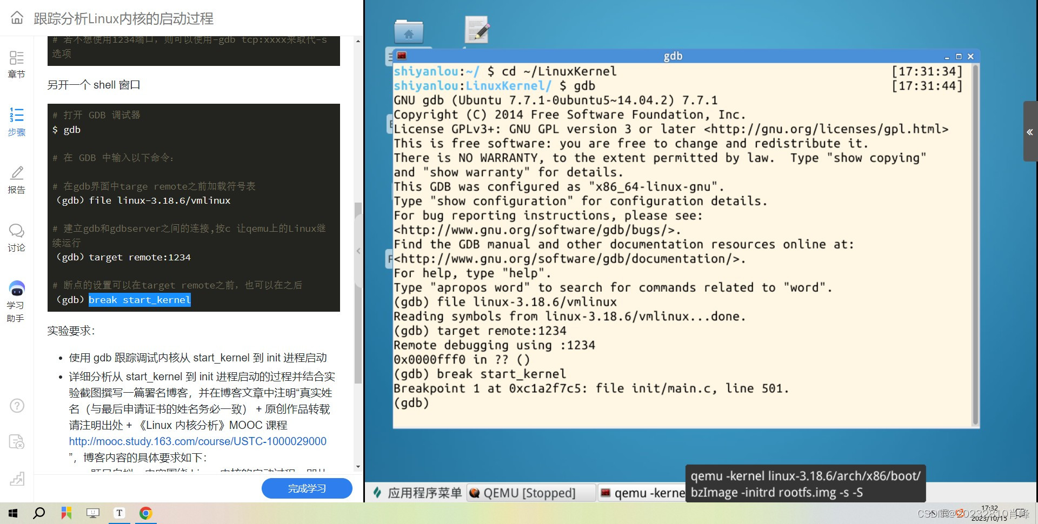This screenshot has width=1038, height=524.
Task: Open the 讨论 discussion sidebar icon
Action: pos(16,238)
